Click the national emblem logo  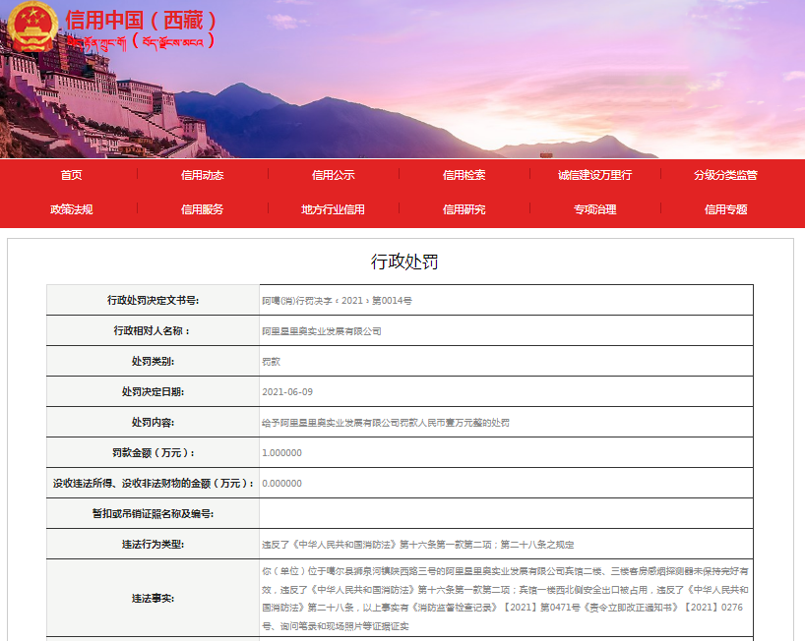(32, 26)
